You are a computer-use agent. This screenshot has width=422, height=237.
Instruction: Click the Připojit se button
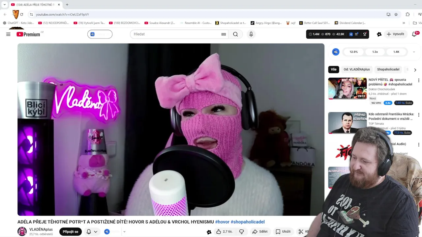71,232
